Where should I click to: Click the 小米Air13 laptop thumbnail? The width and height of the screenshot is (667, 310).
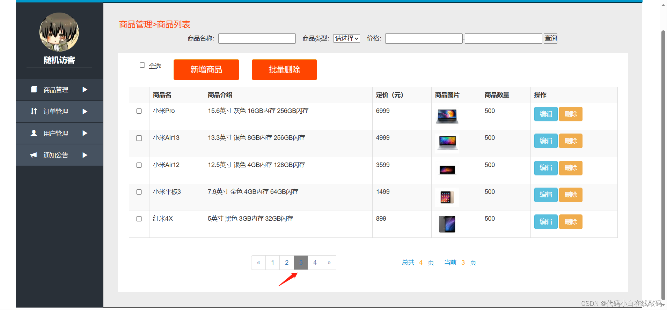click(447, 143)
